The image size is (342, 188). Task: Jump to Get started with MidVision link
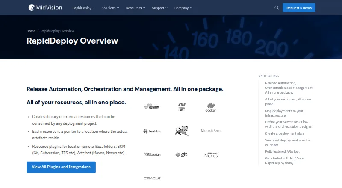[x=285, y=161]
